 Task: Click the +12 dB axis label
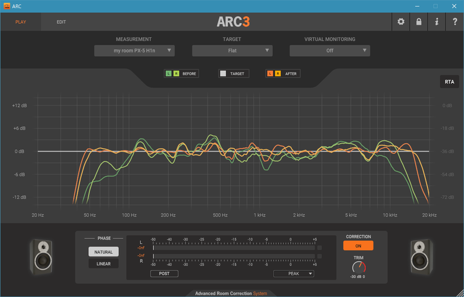19,105
